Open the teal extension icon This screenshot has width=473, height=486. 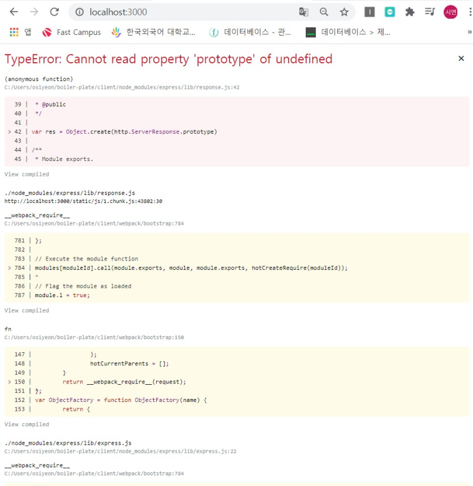pos(390,12)
